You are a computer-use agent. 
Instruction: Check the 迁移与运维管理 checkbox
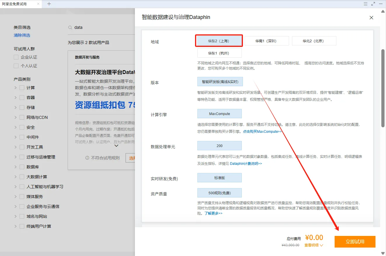pyautogui.click(x=22, y=157)
